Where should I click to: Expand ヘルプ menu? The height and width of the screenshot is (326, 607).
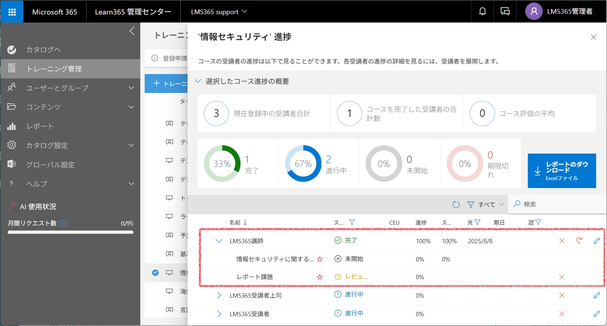[71, 184]
